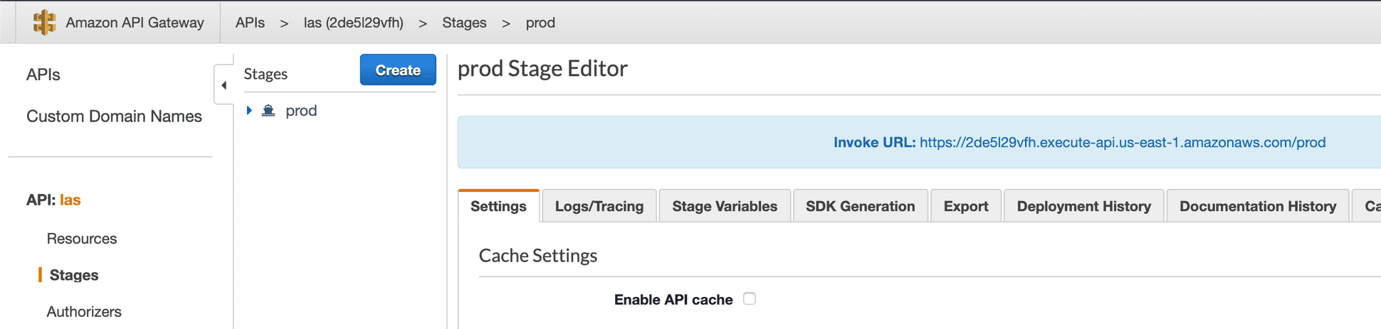1381x329 pixels.
Task: Open the Invoke URL link
Action: pyautogui.click(x=1122, y=143)
